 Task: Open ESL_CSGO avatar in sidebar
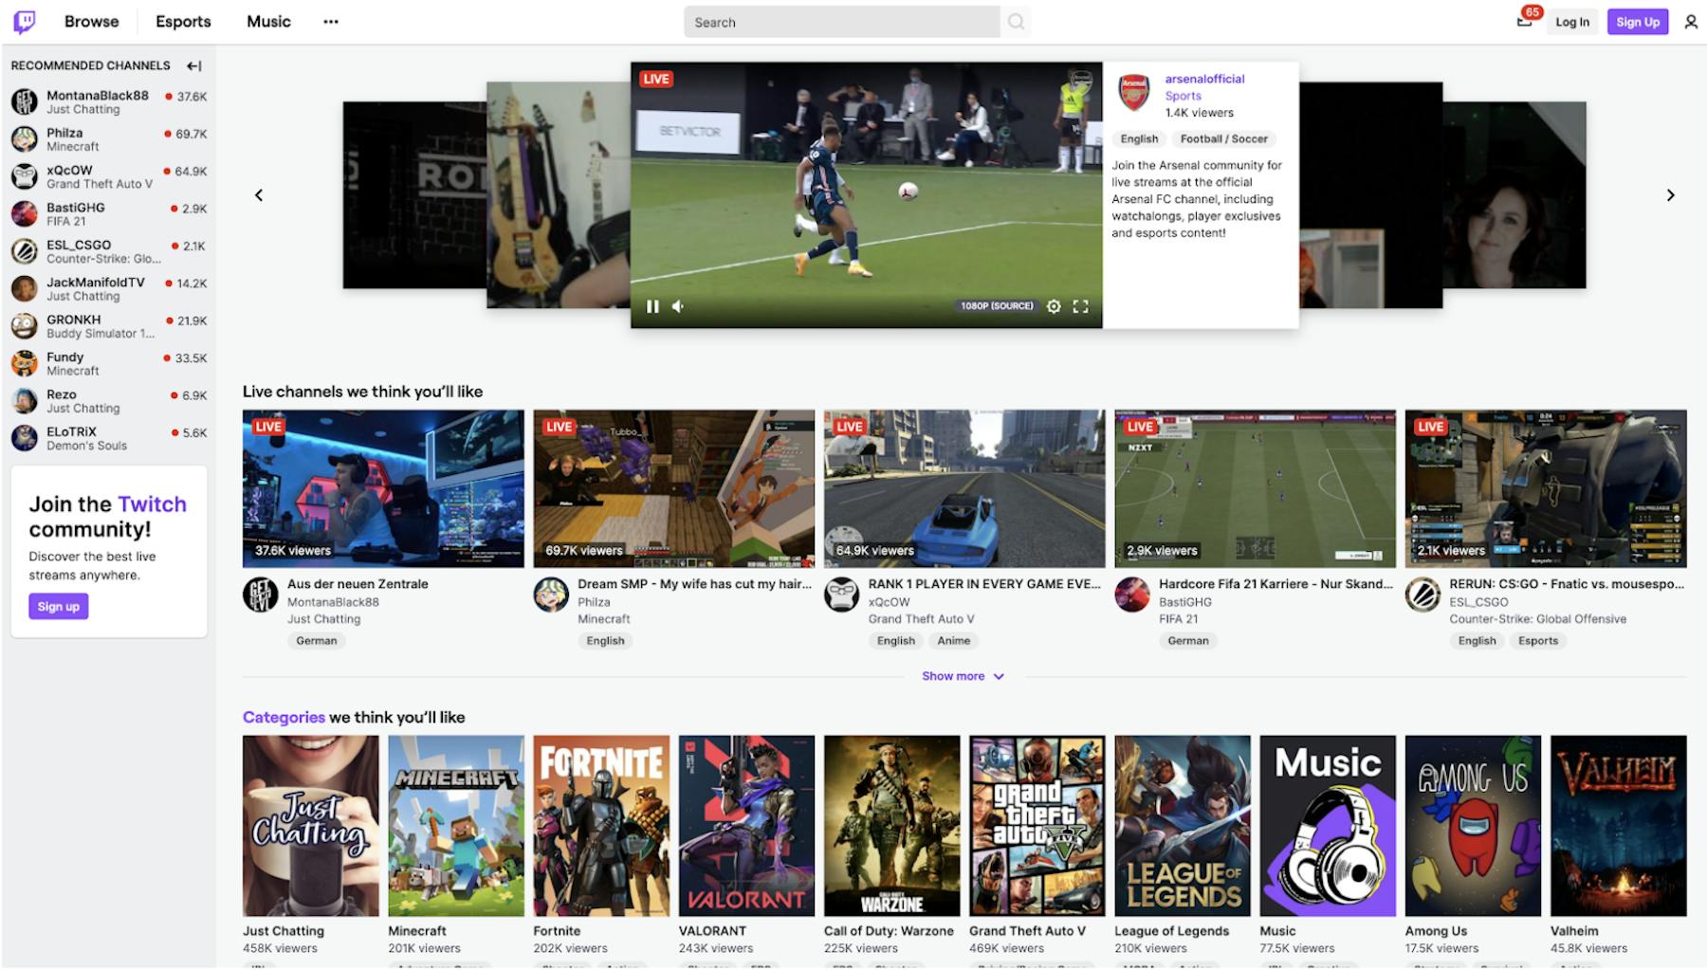(25, 251)
